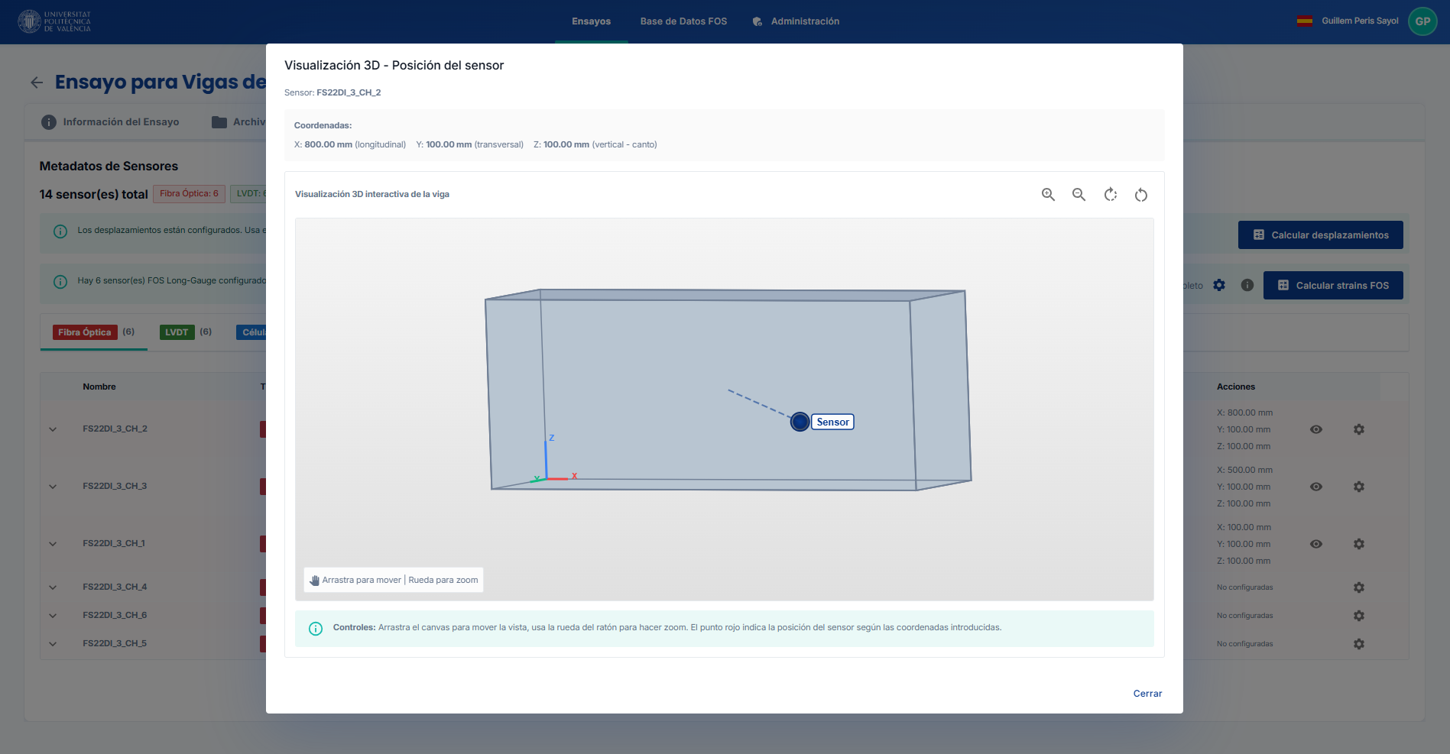Toggle visibility eye for the X: 500.00 mm sensor
Image resolution: width=1450 pixels, height=754 pixels.
1317,487
